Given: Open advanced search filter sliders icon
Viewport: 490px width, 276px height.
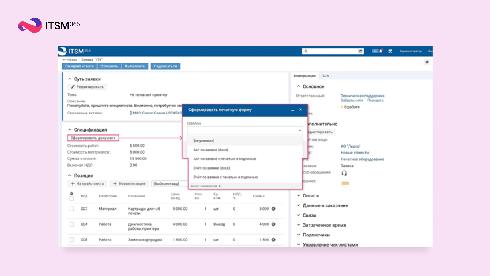Looking at the screenshot, I should pyautogui.click(x=360, y=51).
